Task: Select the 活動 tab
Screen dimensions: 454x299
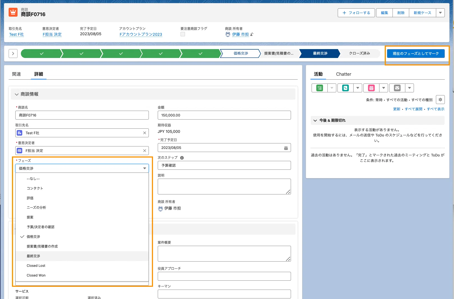Action: point(318,74)
